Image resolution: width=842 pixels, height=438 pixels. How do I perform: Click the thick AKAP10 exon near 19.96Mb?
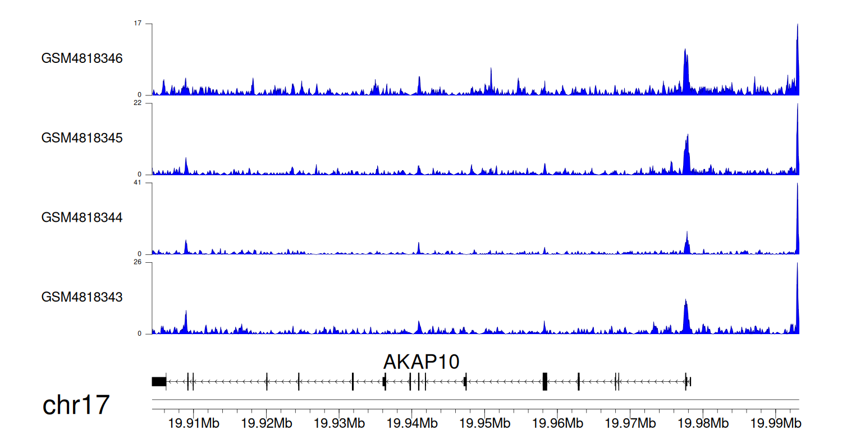(x=544, y=381)
